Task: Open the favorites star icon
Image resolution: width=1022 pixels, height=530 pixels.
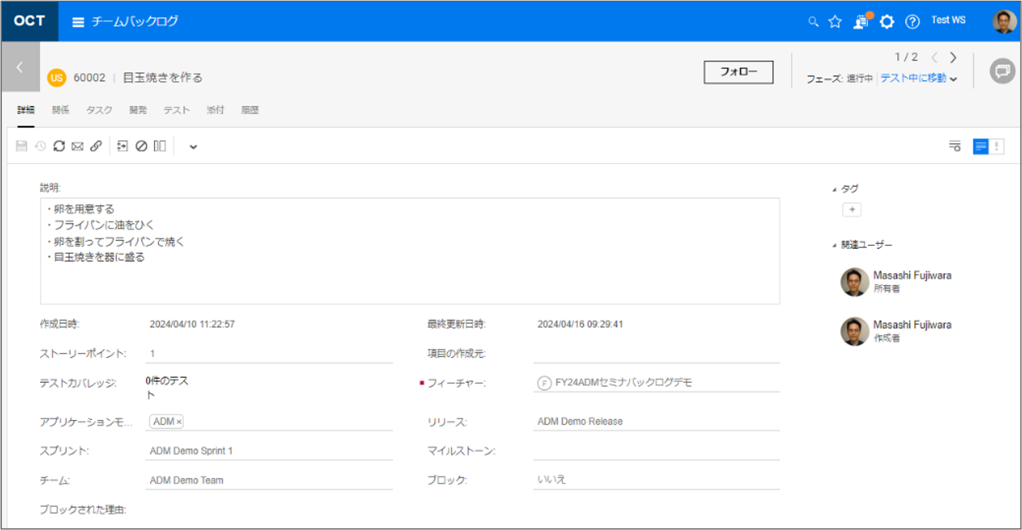Action: pos(835,22)
